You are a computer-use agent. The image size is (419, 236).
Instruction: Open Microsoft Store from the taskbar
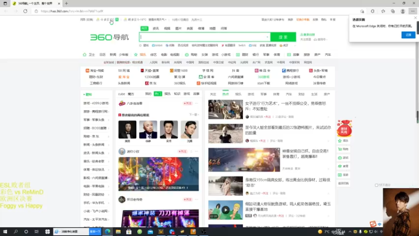point(129,232)
